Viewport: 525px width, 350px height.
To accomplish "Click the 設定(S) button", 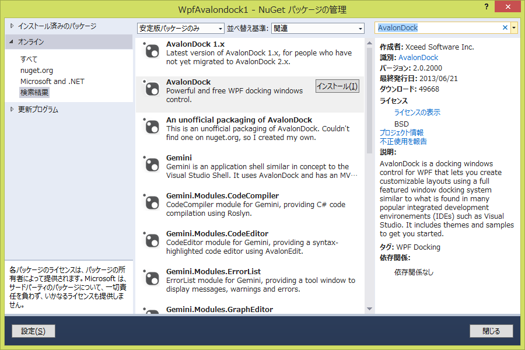I will (x=33, y=331).
